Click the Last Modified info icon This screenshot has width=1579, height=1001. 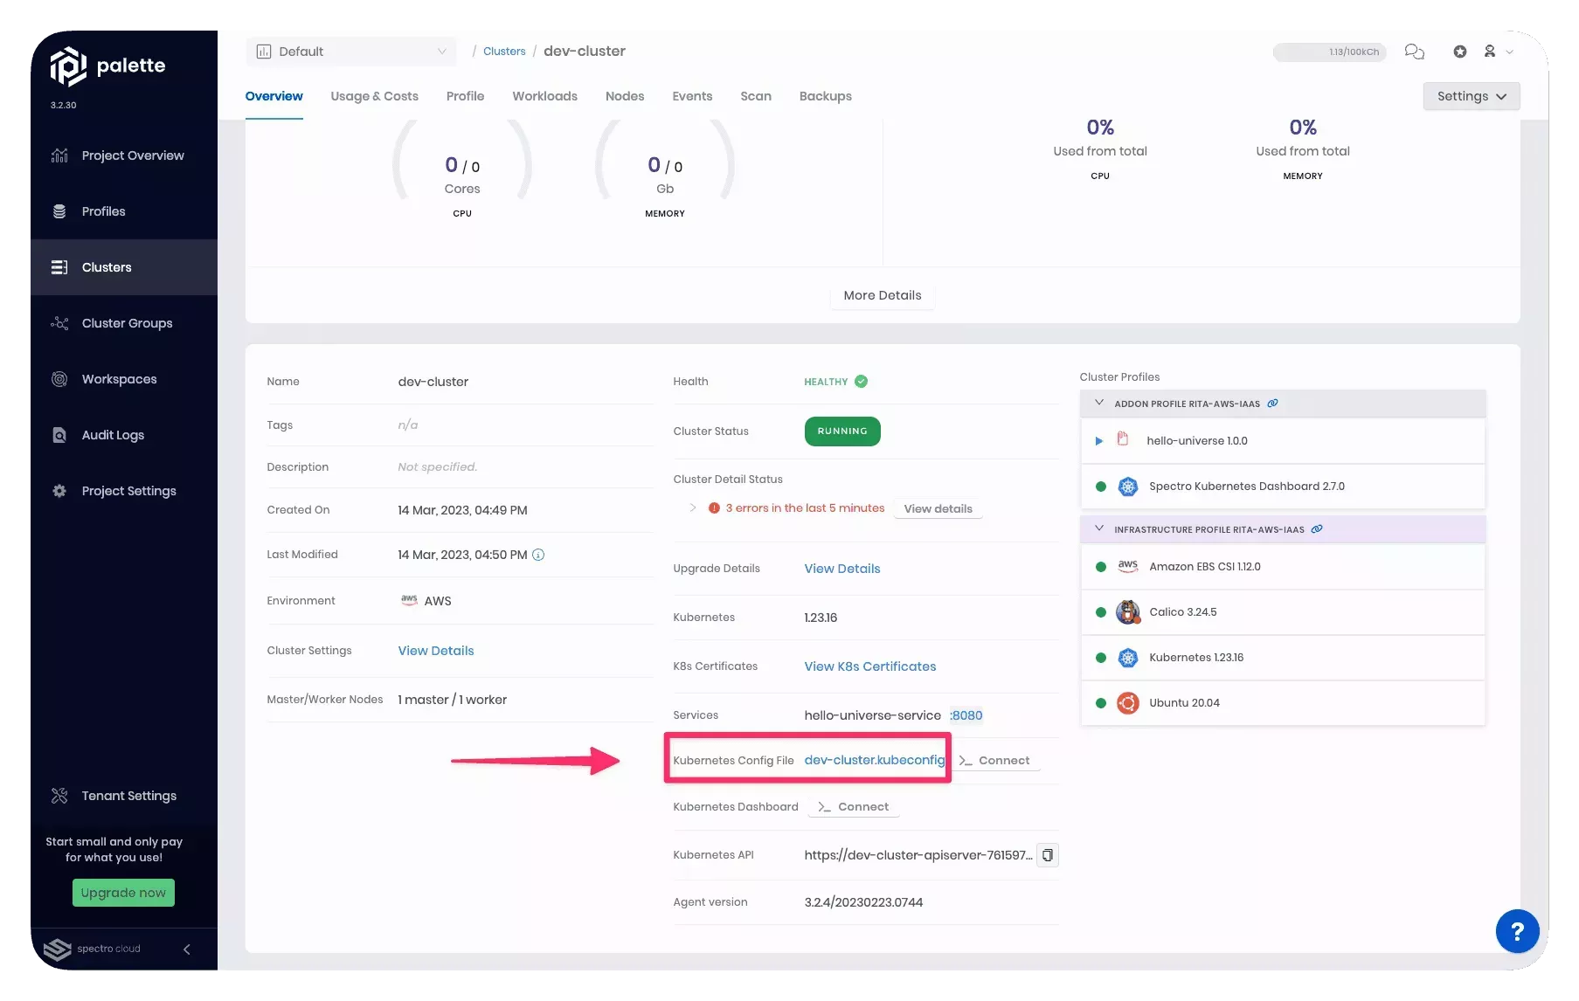(538, 555)
